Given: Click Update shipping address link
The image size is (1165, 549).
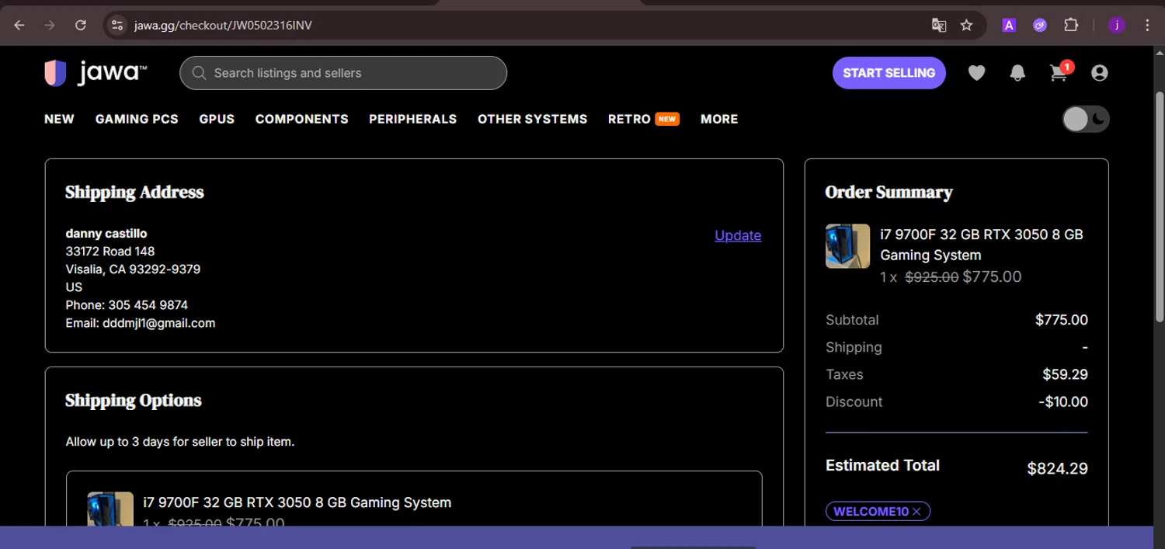Looking at the screenshot, I should [x=738, y=235].
